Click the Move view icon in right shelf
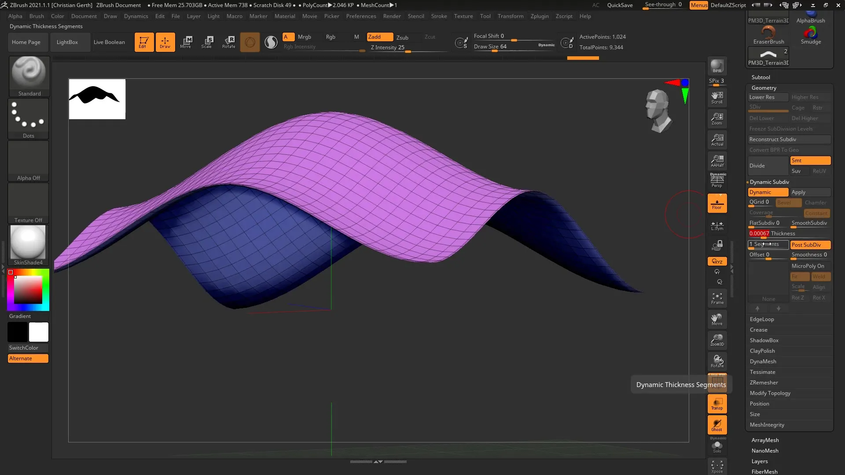The image size is (845, 475). pos(717,320)
